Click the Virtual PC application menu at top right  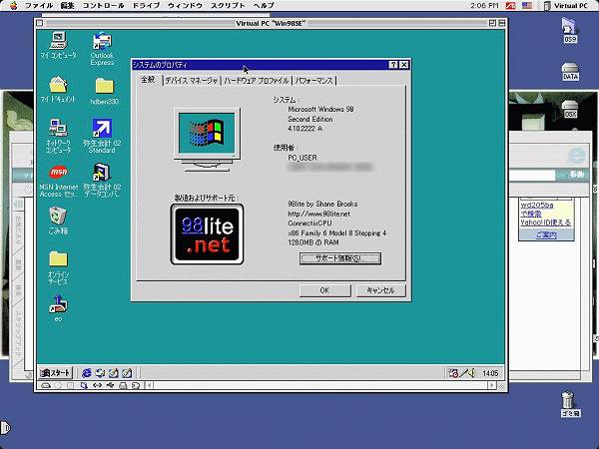[x=566, y=5]
